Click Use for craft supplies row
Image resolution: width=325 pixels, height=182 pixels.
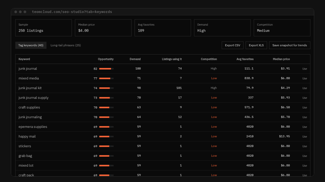tap(305, 108)
